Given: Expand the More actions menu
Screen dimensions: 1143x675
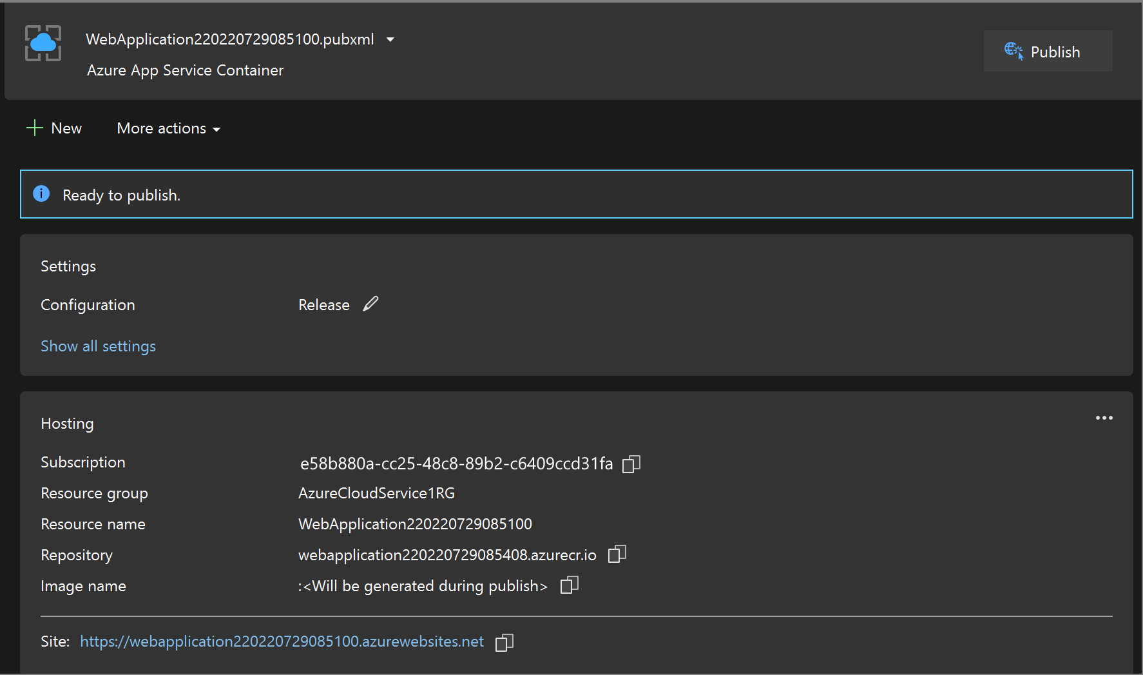Looking at the screenshot, I should tap(169, 128).
